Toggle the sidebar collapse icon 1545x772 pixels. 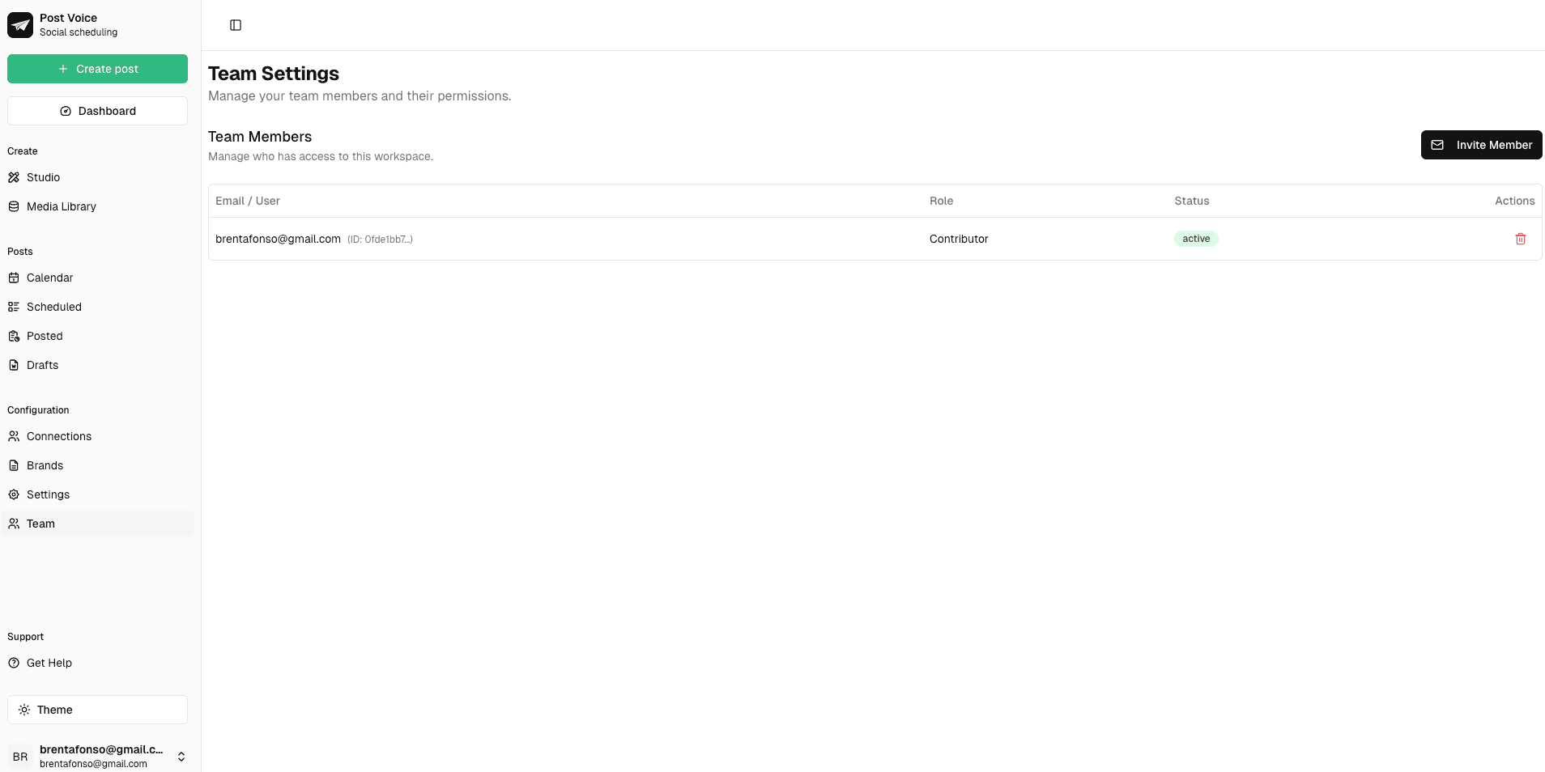point(236,25)
